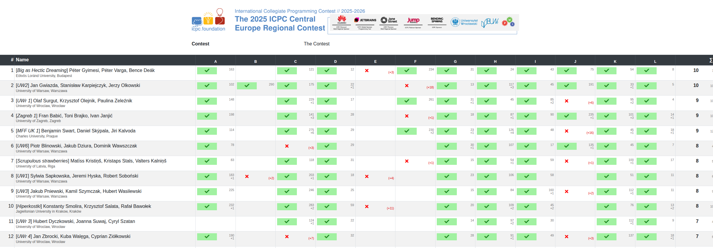The height and width of the screenshot is (248, 713).
Task: Click the Jane Street sponsor logo
Action: (389, 20)
